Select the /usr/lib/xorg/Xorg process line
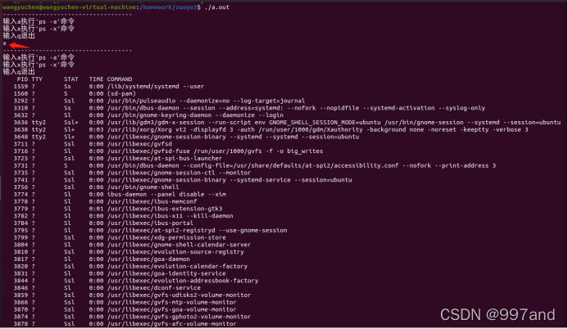The height and width of the screenshot is (329, 568). pyautogui.click(x=271, y=129)
